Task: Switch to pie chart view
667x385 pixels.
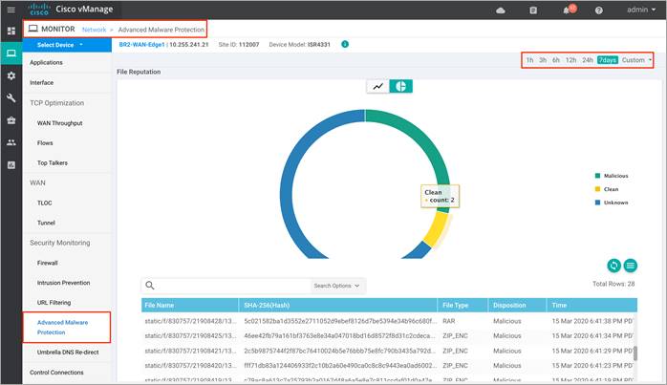Action: 400,86
